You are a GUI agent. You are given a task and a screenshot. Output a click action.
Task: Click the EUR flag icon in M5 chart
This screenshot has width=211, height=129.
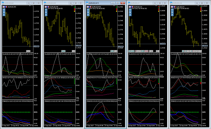coord(46,7)
